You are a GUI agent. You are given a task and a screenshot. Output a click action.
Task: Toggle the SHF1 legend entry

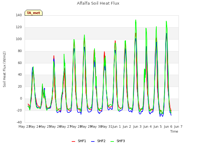click(x=79, y=141)
